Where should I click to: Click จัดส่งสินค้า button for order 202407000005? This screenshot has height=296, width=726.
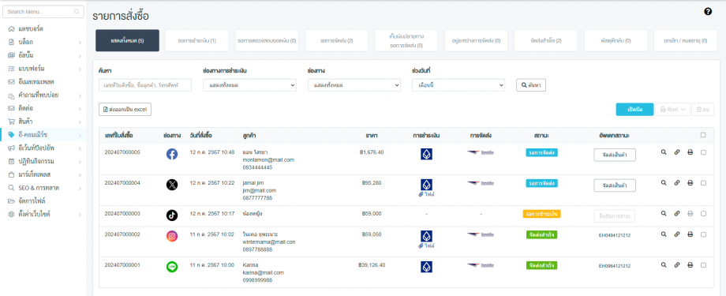point(615,155)
